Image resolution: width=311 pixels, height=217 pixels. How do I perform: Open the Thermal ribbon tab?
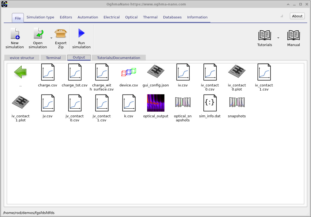tap(150, 17)
